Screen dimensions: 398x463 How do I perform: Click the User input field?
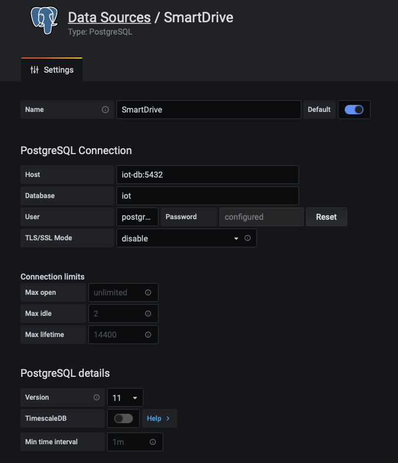pyautogui.click(x=138, y=217)
